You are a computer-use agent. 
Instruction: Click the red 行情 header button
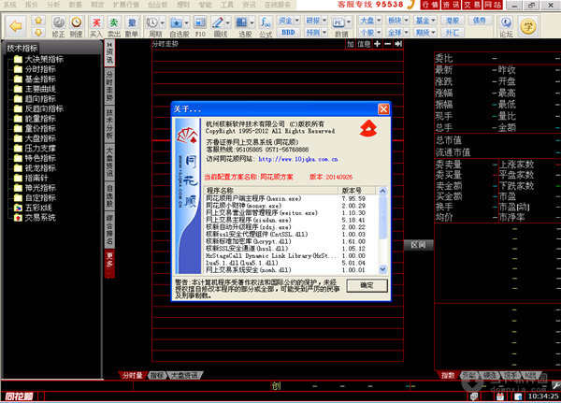(x=430, y=5)
